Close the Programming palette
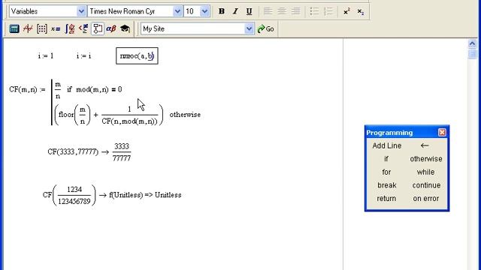481x270 pixels. coord(442,132)
